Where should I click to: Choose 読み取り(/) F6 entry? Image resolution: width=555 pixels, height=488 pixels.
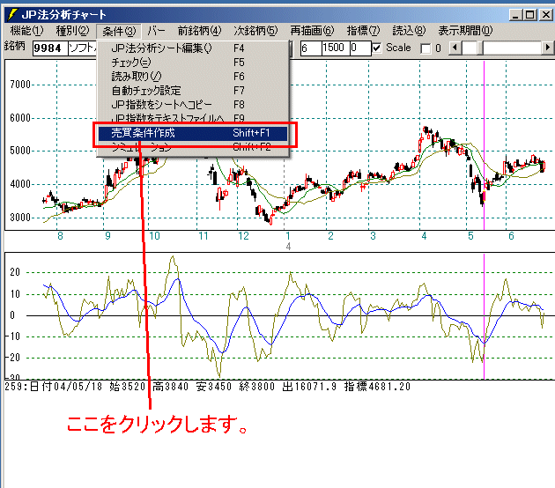(x=193, y=77)
